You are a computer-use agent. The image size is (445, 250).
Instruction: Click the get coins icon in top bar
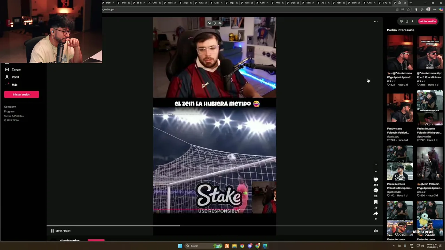pos(401,21)
